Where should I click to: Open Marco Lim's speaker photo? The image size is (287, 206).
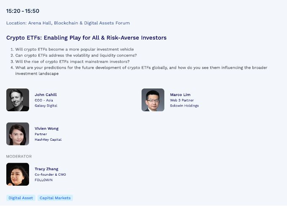pos(153,100)
